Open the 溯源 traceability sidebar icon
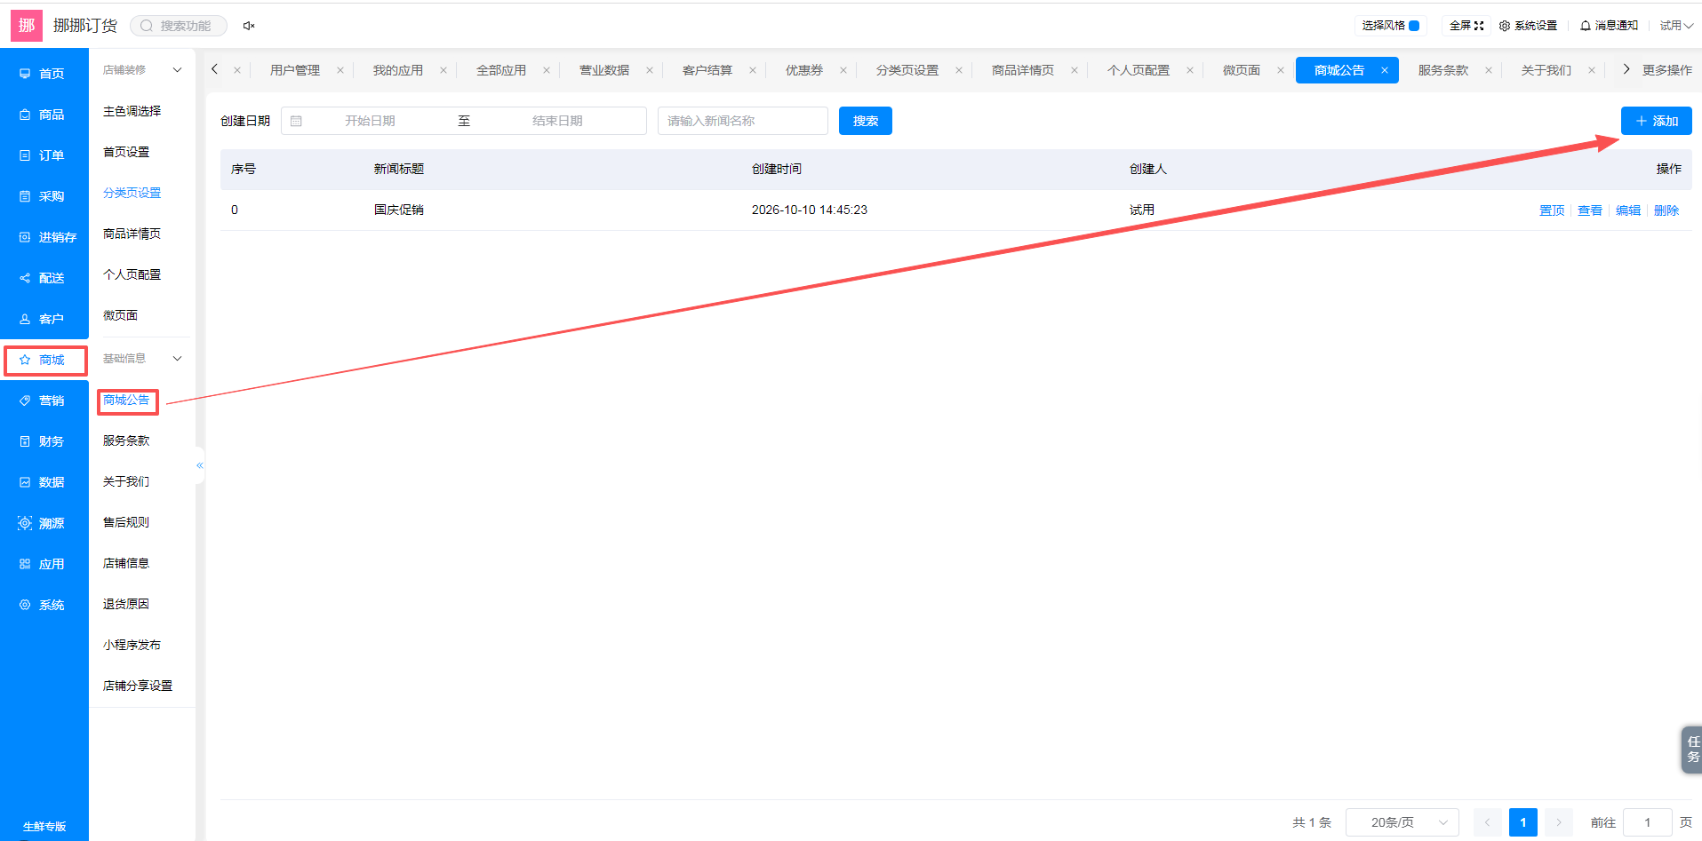The width and height of the screenshot is (1702, 841). [x=25, y=523]
